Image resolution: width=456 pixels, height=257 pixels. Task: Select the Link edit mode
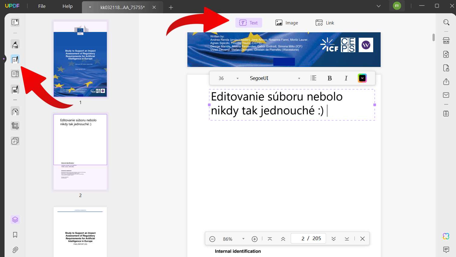coord(325,23)
